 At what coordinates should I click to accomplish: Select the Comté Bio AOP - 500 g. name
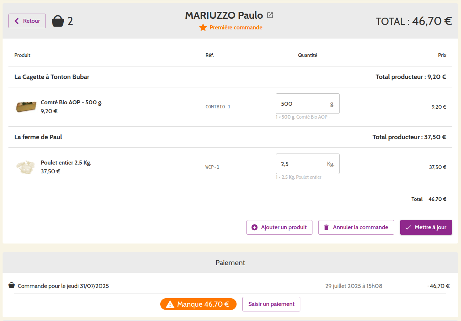[72, 102]
